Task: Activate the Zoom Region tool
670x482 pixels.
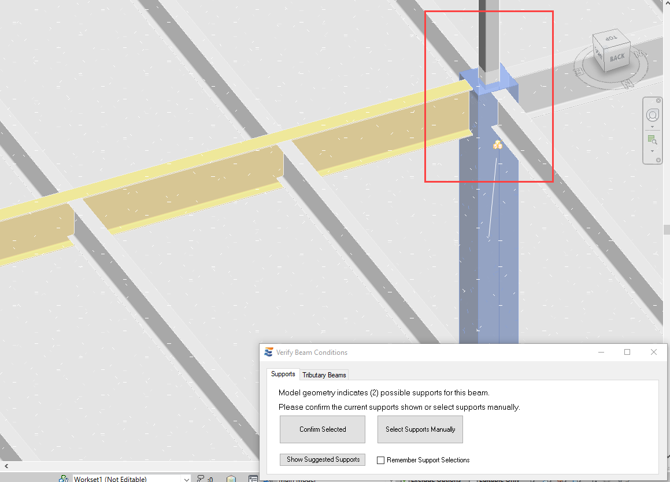Action: pyautogui.click(x=652, y=139)
